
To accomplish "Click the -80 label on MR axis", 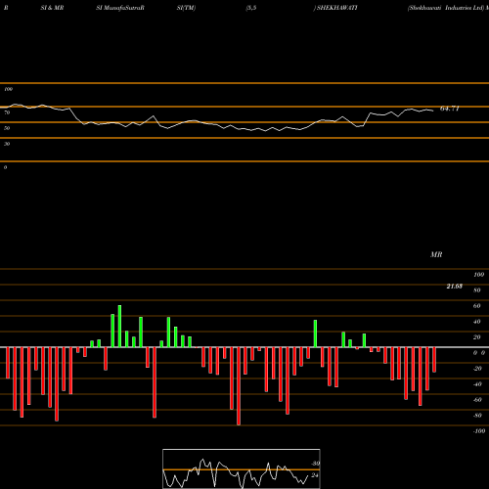I will coord(477,416).
